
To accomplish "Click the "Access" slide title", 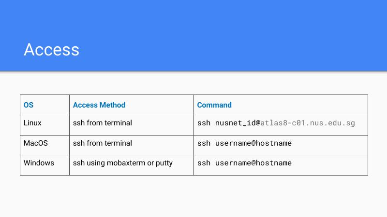I will pos(51,50).
